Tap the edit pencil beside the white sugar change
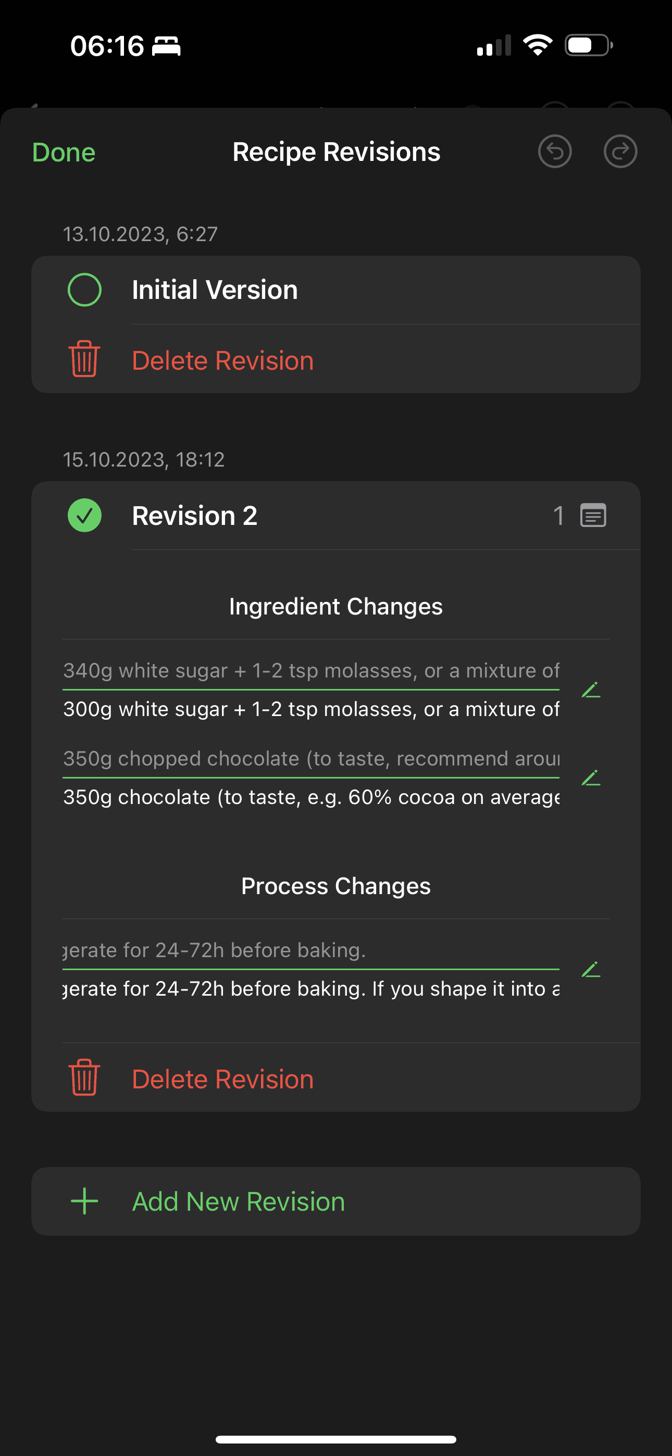The height and width of the screenshot is (1456, 672). 591,691
